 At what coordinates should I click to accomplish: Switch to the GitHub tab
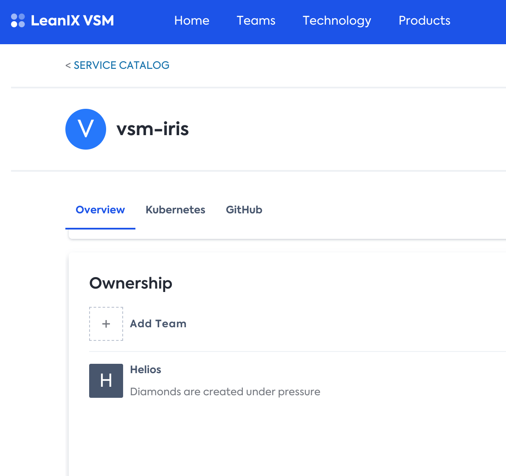click(244, 210)
